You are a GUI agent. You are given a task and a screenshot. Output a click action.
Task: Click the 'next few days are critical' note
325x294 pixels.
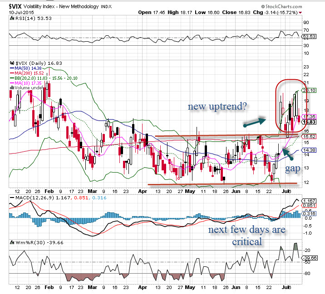point(246,235)
